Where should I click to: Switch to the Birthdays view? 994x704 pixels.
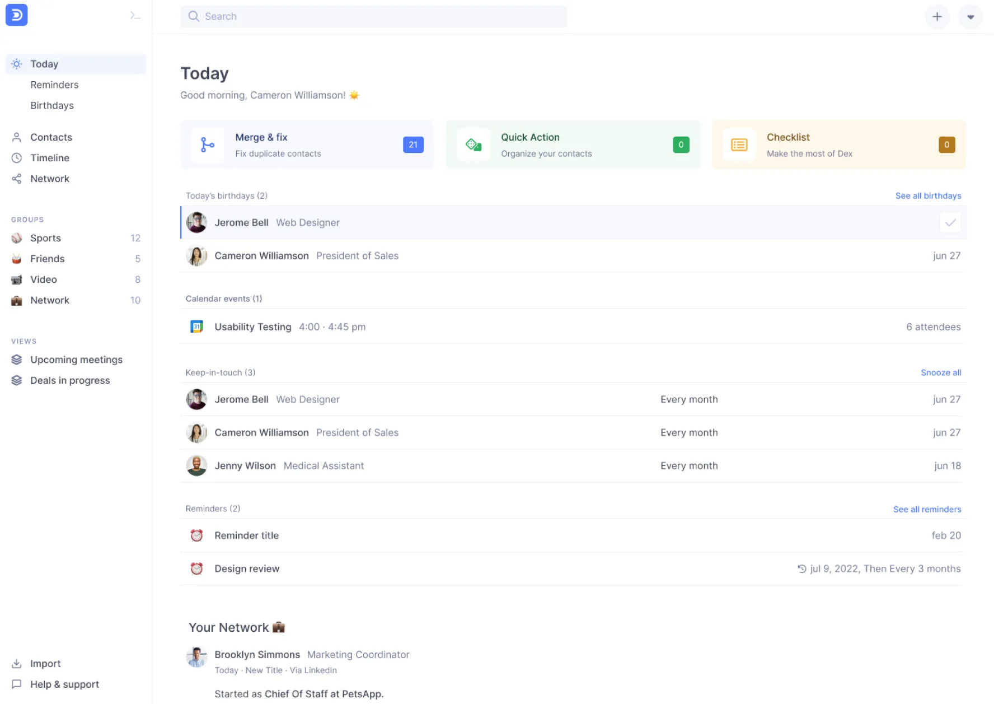(x=51, y=105)
